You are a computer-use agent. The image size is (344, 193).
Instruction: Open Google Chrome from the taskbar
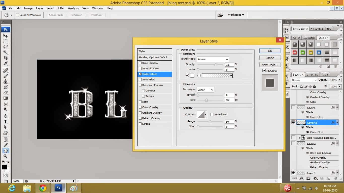[43, 188]
